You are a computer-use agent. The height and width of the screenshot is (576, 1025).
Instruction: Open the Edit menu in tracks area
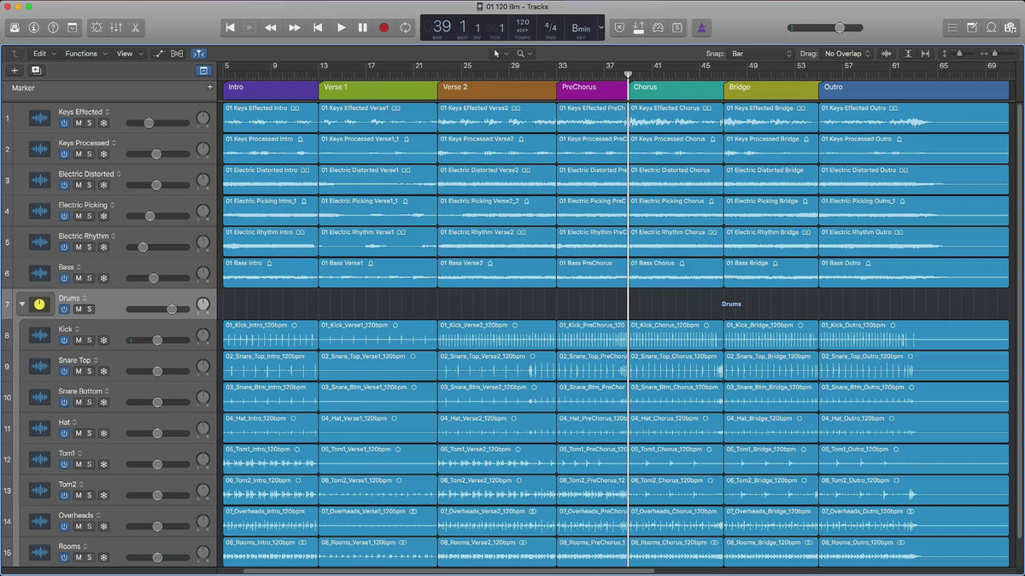click(44, 54)
